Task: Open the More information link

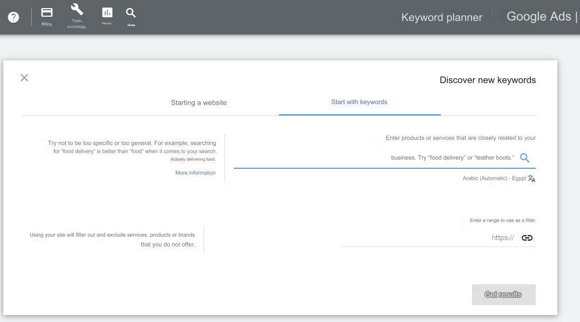Action: [x=195, y=173]
